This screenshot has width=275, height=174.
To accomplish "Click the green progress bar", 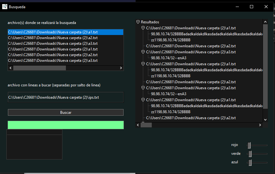I will click(66, 125).
